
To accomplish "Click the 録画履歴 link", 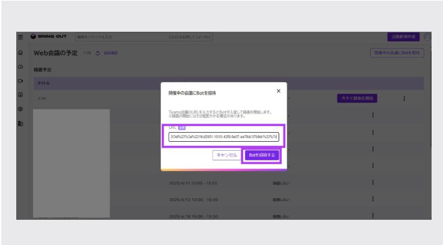I will (x=111, y=53).
